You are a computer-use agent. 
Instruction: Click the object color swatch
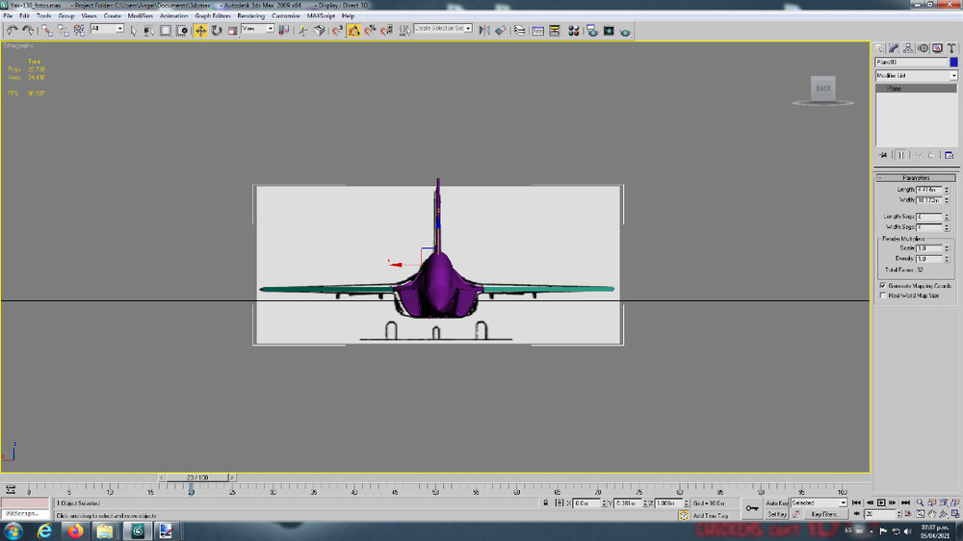pyautogui.click(x=953, y=62)
